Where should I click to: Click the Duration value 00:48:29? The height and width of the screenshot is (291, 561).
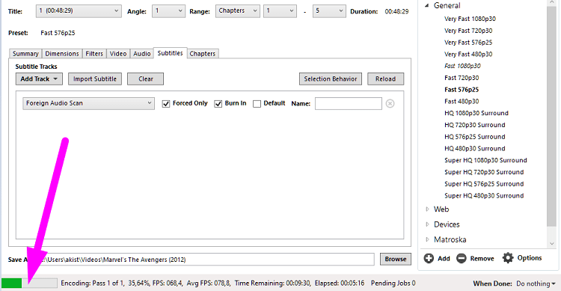396,11
